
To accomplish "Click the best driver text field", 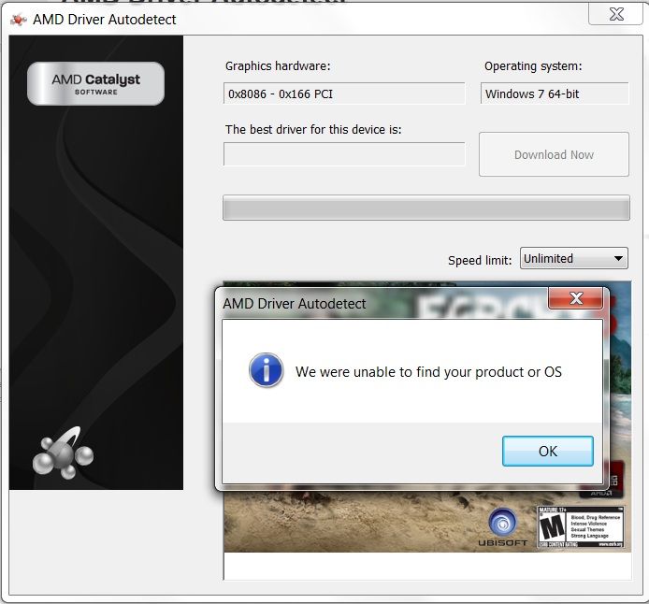I will (344, 154).
